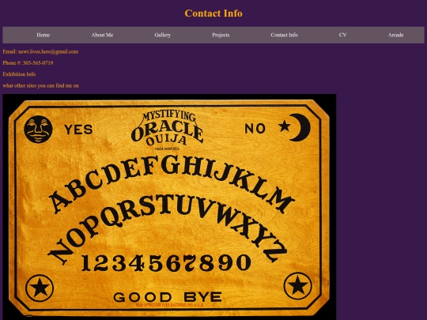Open the CV navigation link
Image resolution: width=427 pixels, height=320 pixels.
point(342,35)
